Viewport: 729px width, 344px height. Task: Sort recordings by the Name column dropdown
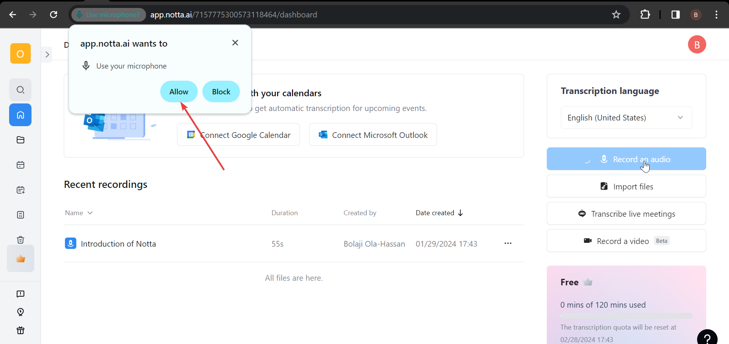79,213
